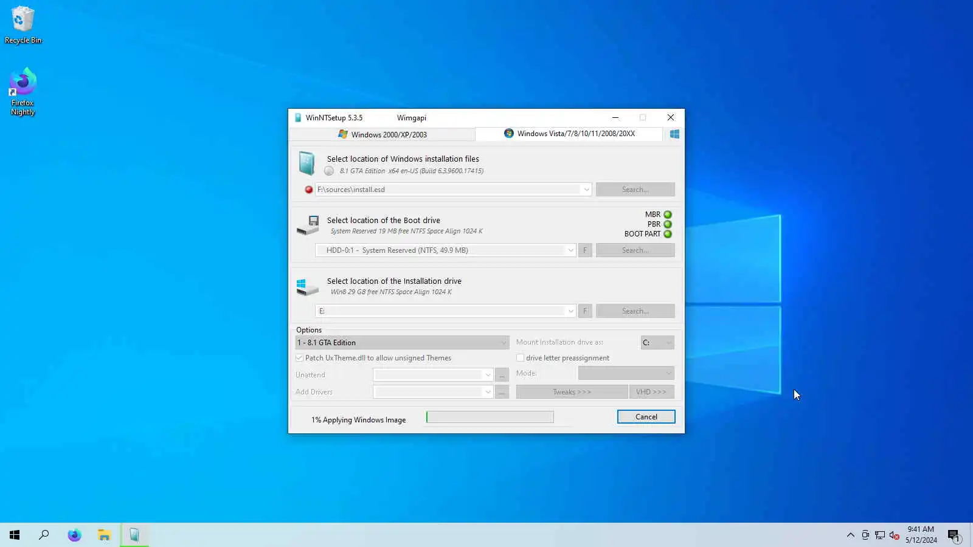Click the volume icon in system tray
The width and height of the screenshot is (973, 547).
[894, 535]
